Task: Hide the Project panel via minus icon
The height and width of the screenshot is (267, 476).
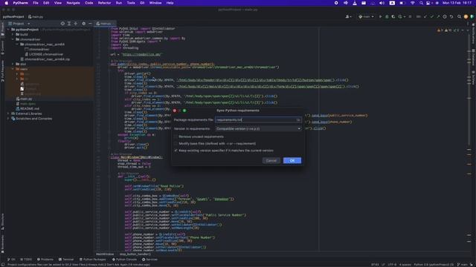Action: click(x=90, y=23)
